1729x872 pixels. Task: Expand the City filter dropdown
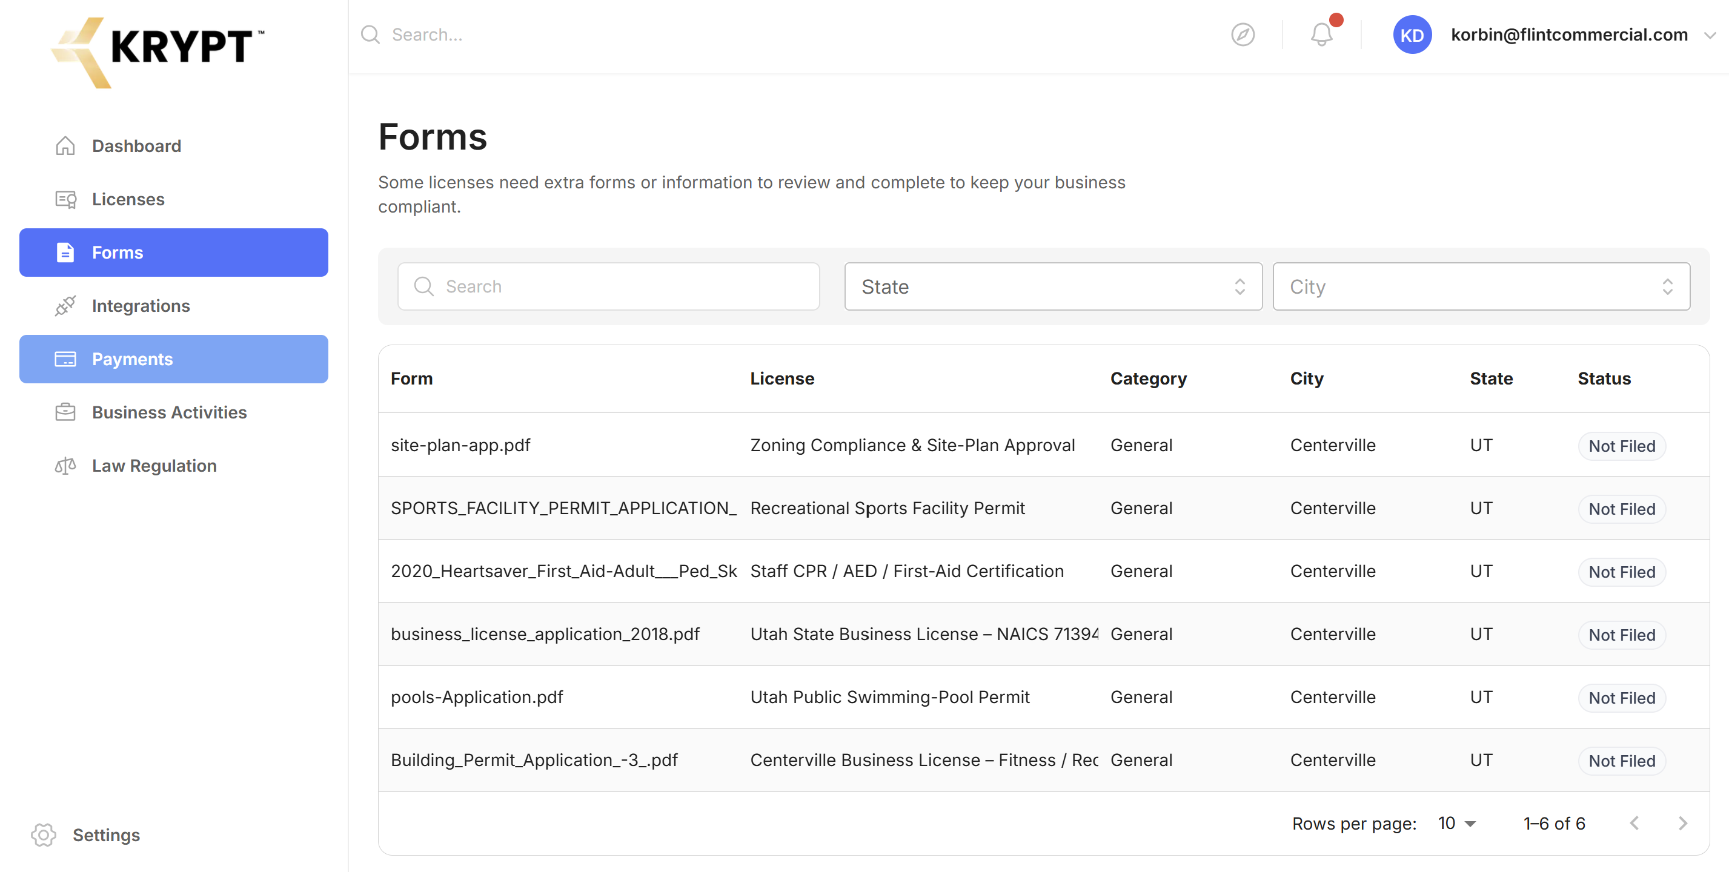[x=1481, y=286]
